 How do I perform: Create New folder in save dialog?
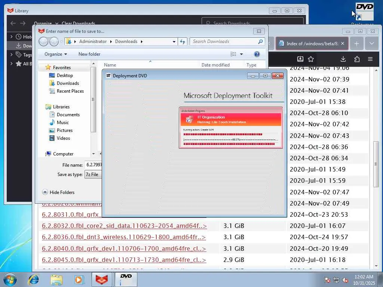[89, 54]
